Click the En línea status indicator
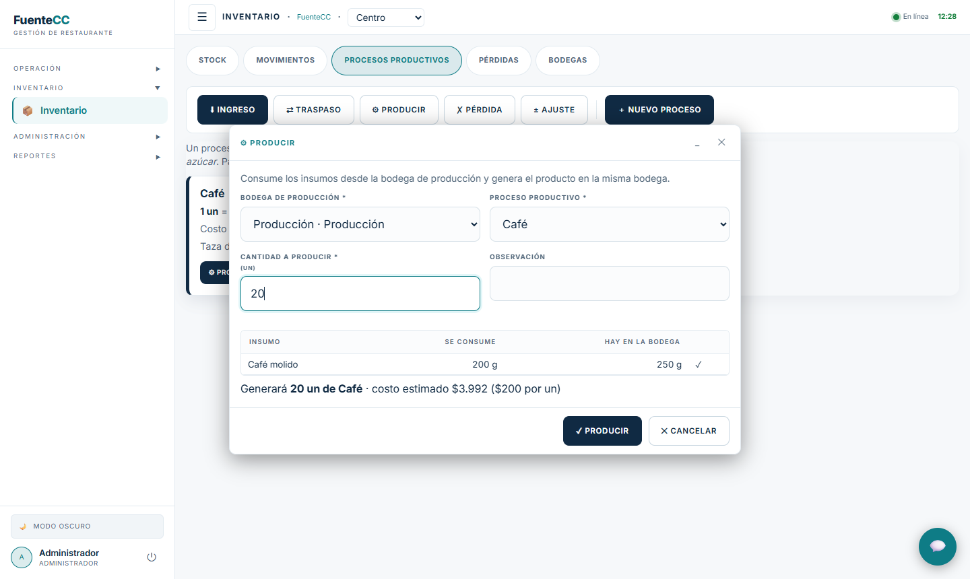Image resolution: width=970 pixels, height=579 pixels. point(910,17)
